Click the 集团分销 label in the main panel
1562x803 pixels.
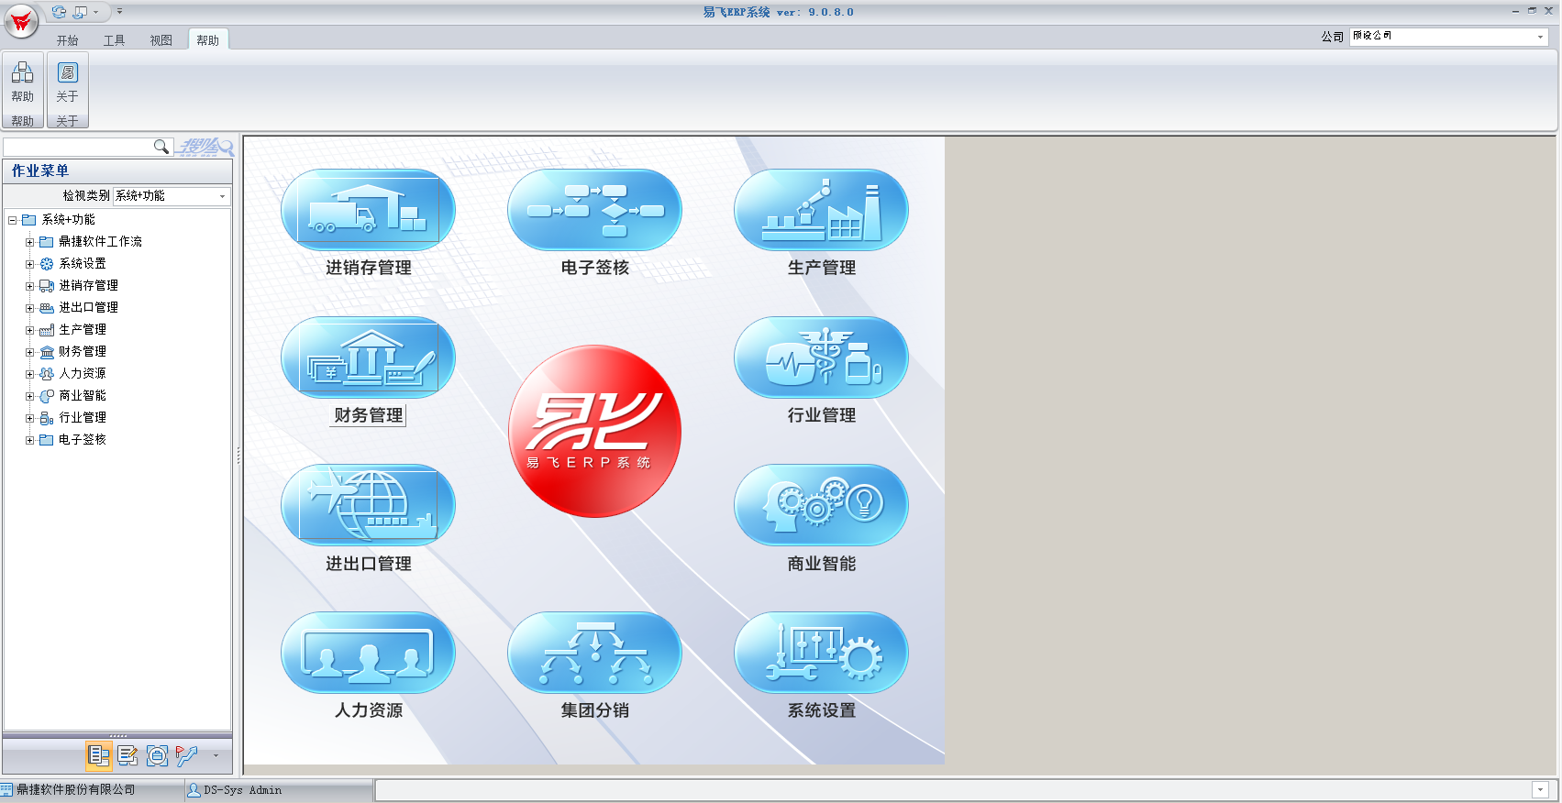point(595,710)
